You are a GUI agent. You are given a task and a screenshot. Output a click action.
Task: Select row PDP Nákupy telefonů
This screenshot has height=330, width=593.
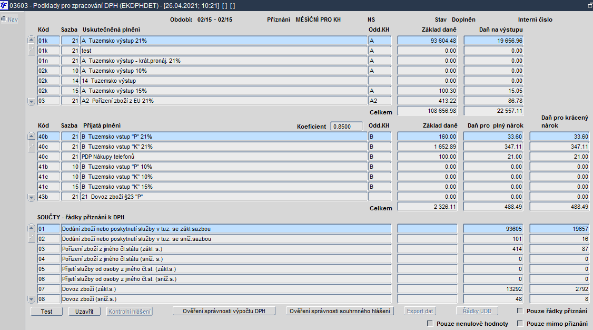[224, 157]
